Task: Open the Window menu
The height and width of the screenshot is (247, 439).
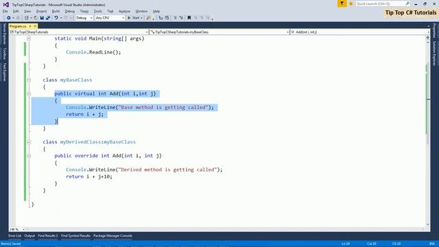Action: [141, 11]
